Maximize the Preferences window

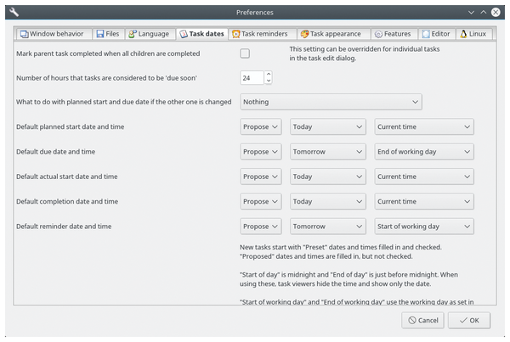point(484,13)
